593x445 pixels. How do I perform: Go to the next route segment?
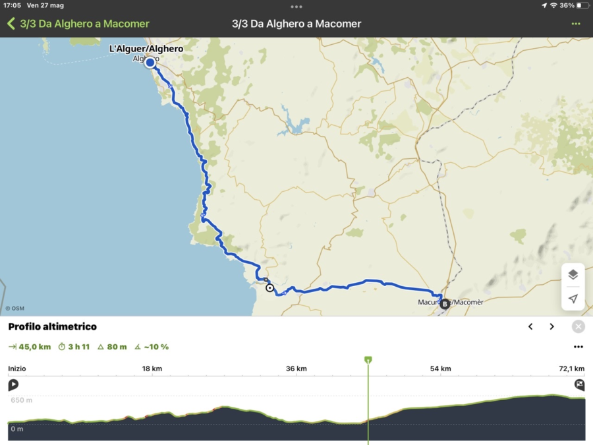tap(552, 327)
